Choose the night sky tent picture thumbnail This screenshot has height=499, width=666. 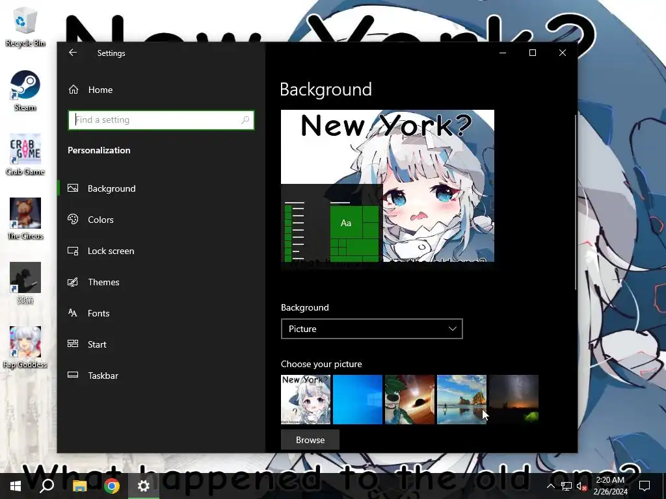514,400
